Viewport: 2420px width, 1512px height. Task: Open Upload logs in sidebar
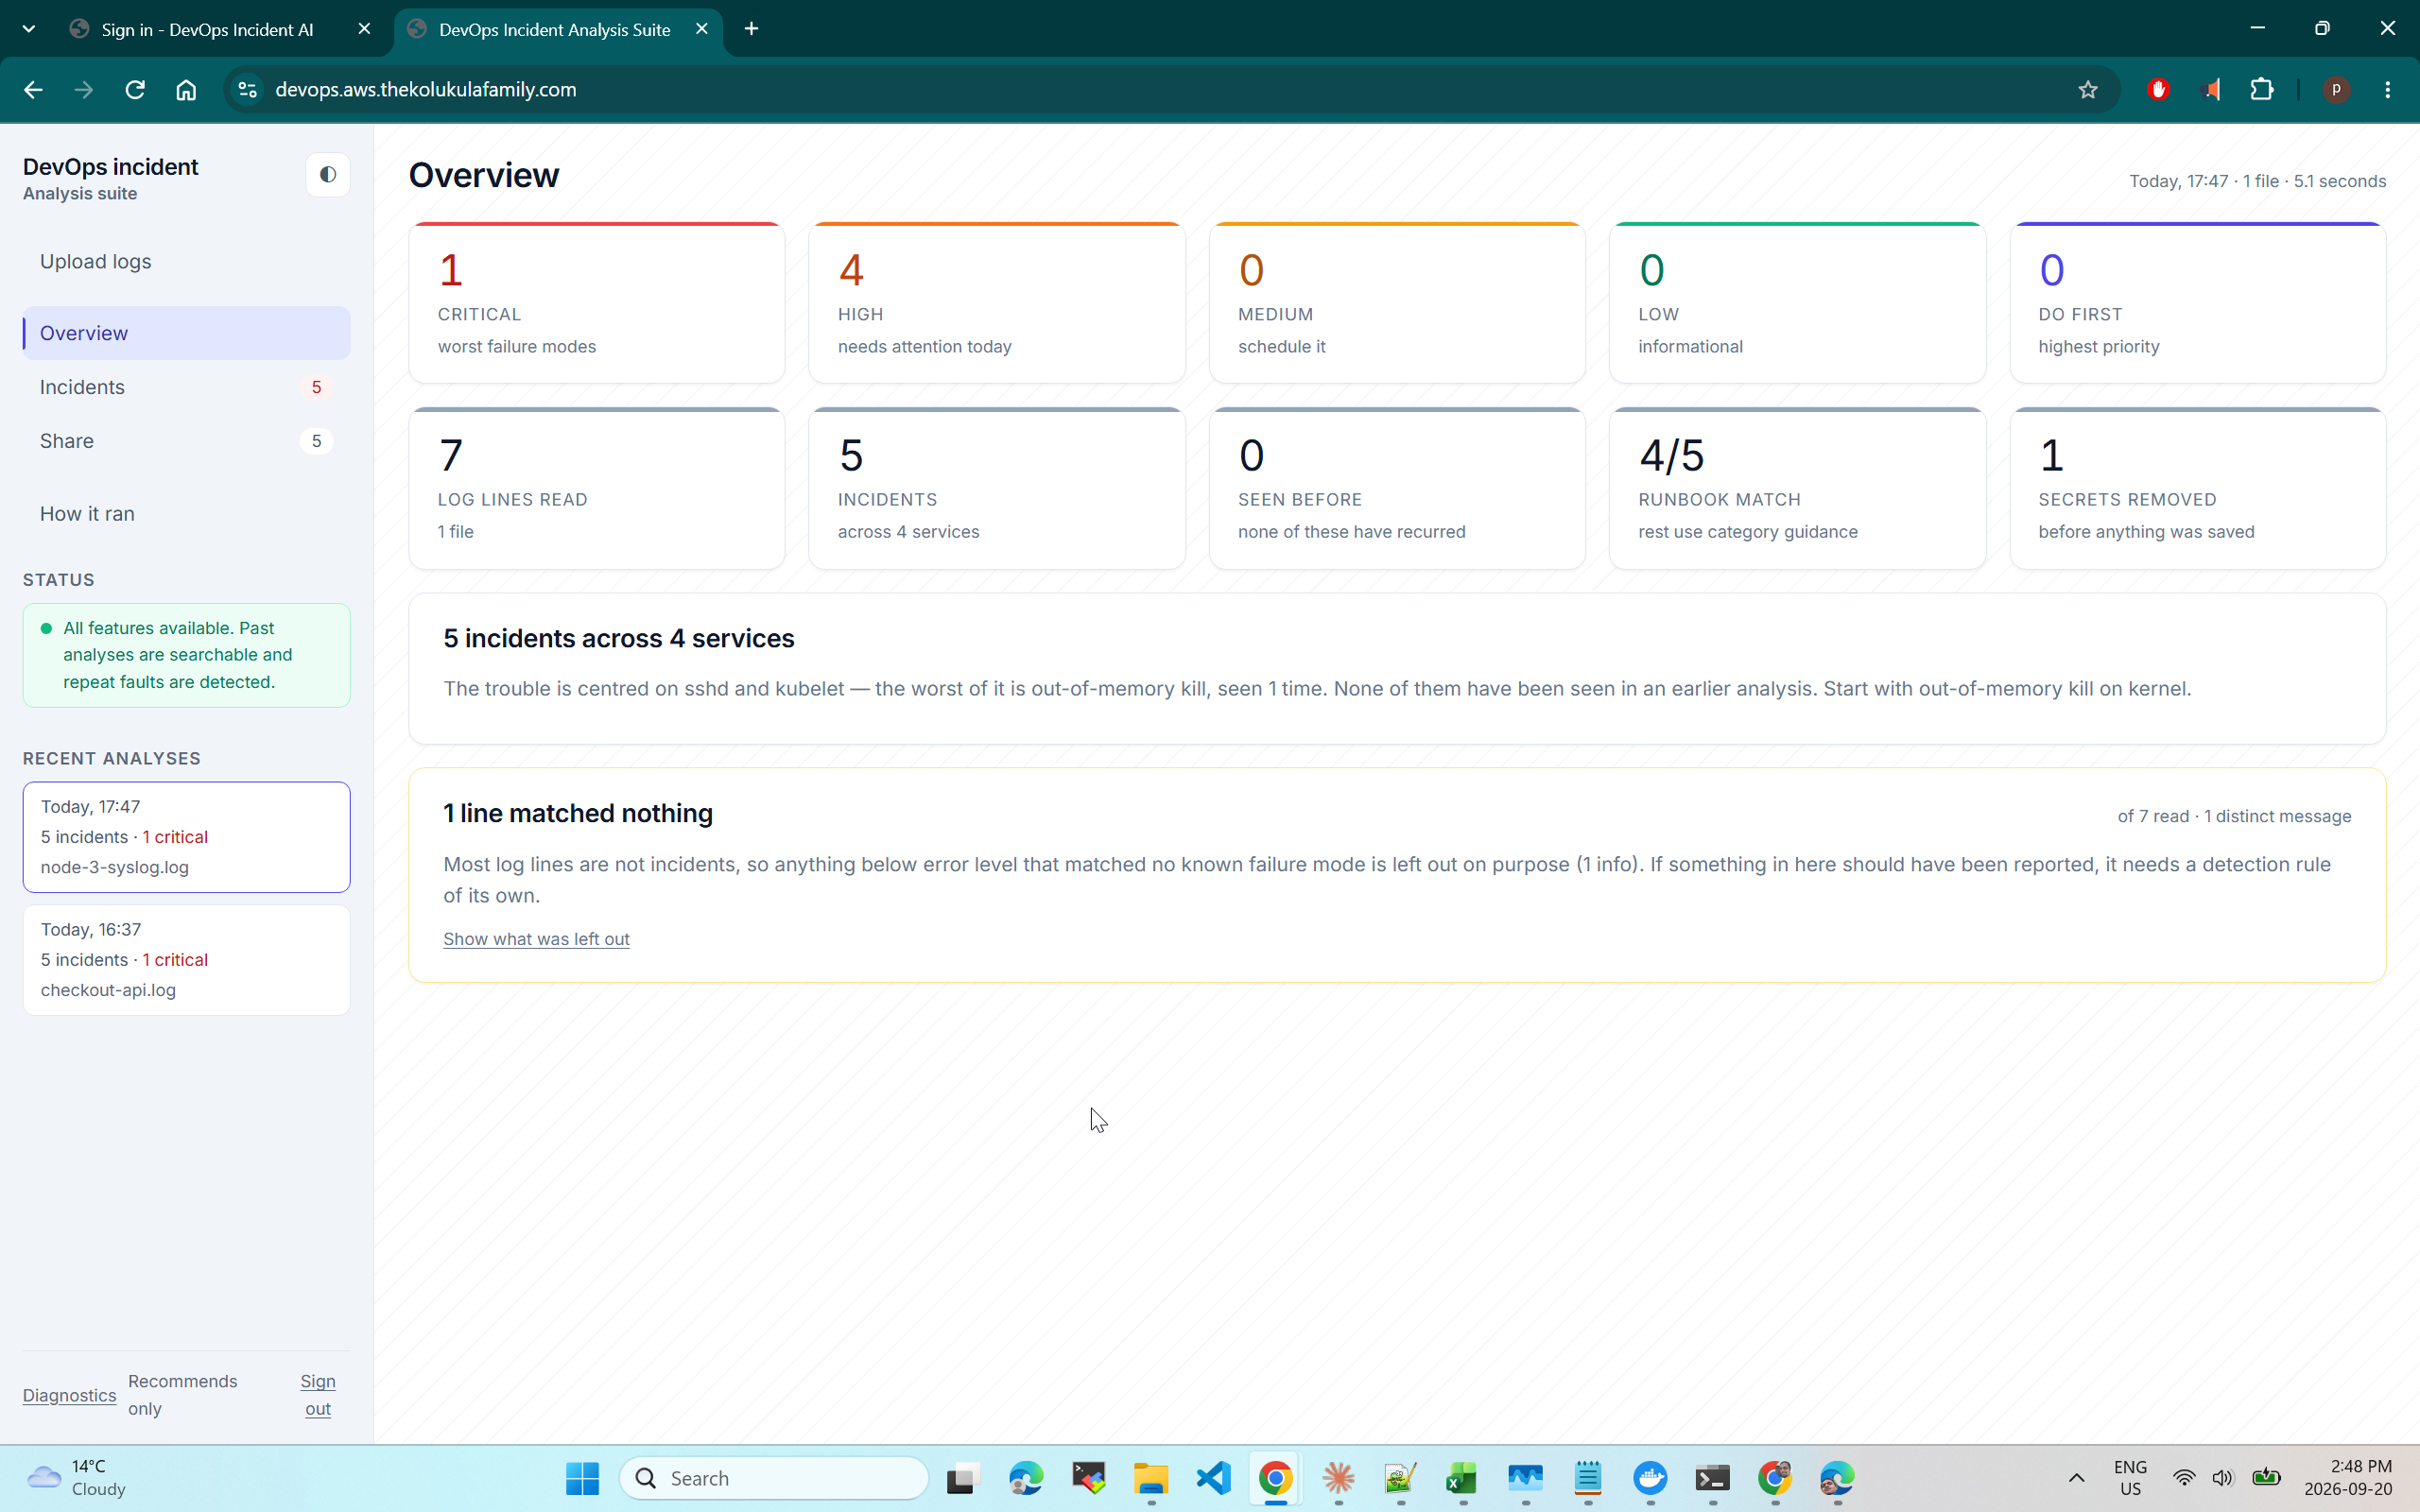[x=186, y=261]
